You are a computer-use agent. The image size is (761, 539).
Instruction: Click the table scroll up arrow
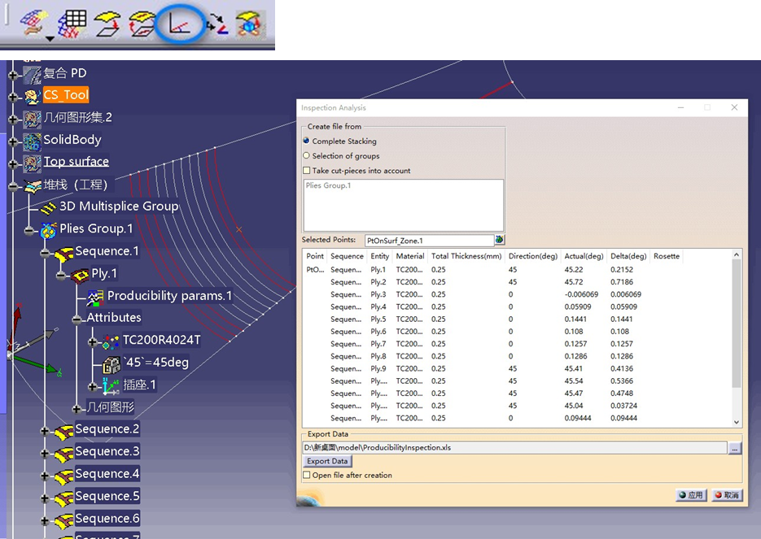737,254
